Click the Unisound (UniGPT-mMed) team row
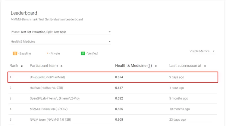 pyautogui.click(x=47, y=77)
